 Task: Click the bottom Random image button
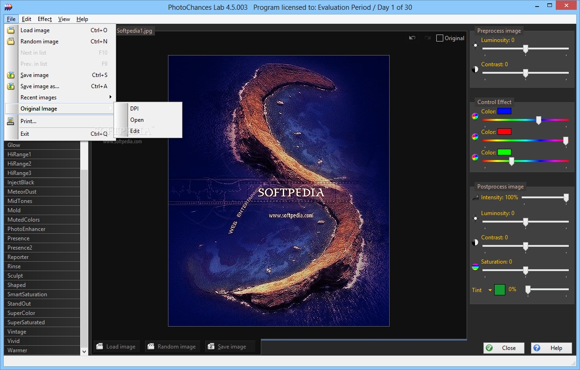[x=172, y=347]
